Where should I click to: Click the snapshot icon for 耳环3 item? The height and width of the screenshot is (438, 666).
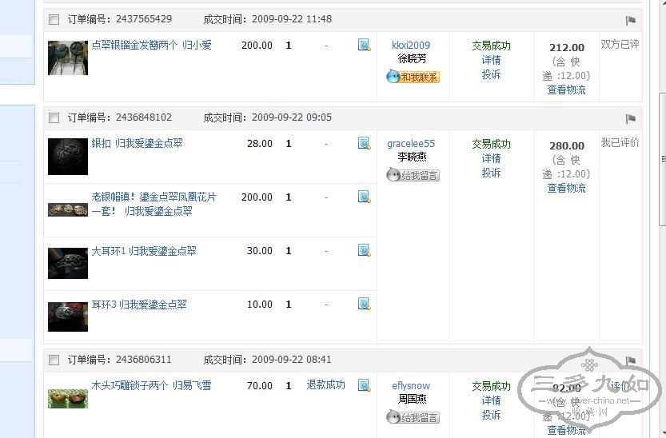tap(364, 305)
